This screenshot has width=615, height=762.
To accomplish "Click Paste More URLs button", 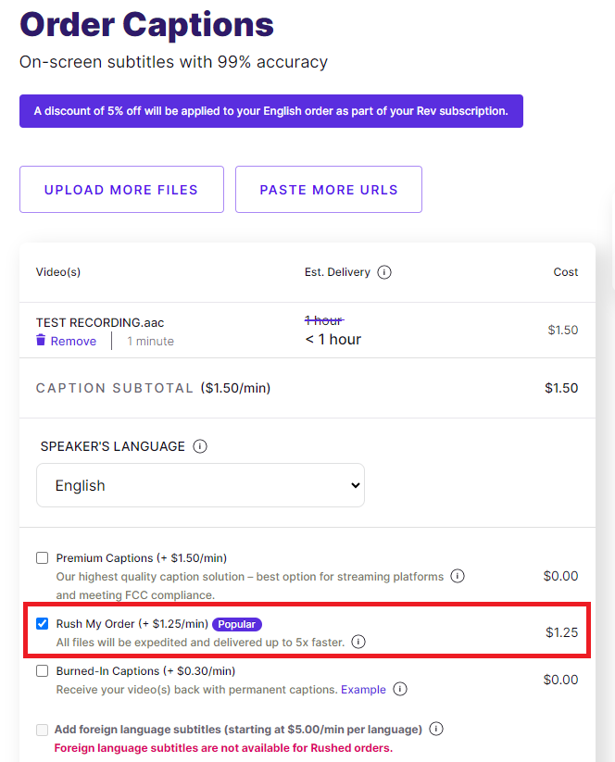I will 329,190.
